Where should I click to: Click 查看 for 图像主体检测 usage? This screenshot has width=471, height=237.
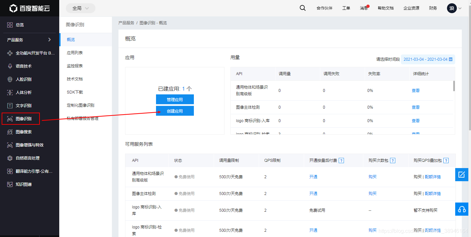click(416, 107)
